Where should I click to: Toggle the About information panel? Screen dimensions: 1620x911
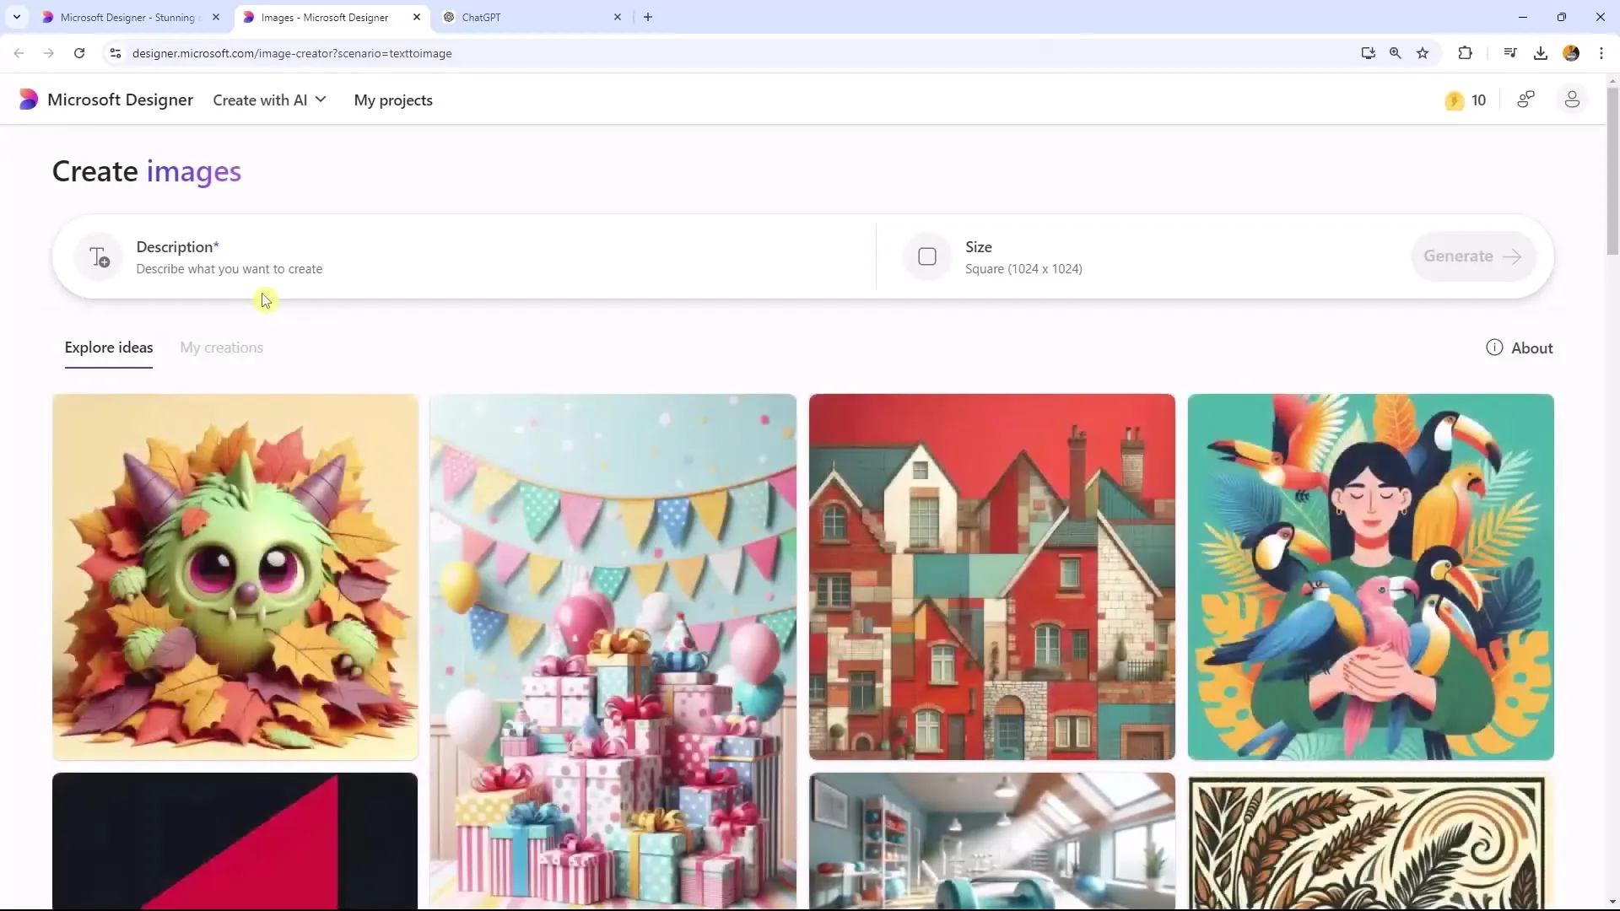[x=1521, y=347]
